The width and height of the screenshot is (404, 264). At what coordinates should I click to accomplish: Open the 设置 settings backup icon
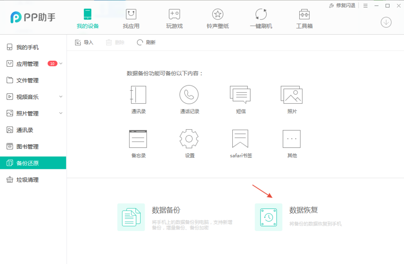(x=189, y=140)
